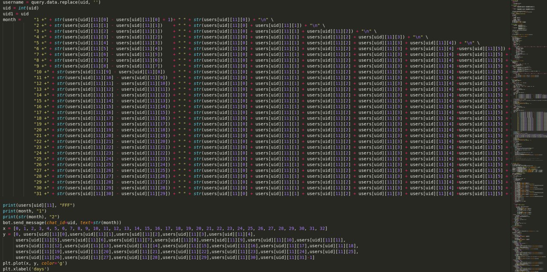The width and height of the screenshot is (547, 272).
Task: Click the month row beginning with "24 +"
Action: click(271, 152)
